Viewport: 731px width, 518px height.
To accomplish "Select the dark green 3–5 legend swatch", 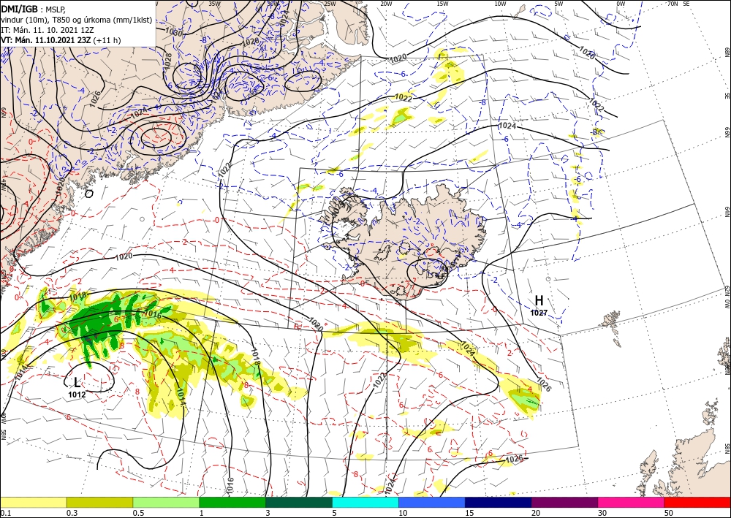I will pos(299,502).
